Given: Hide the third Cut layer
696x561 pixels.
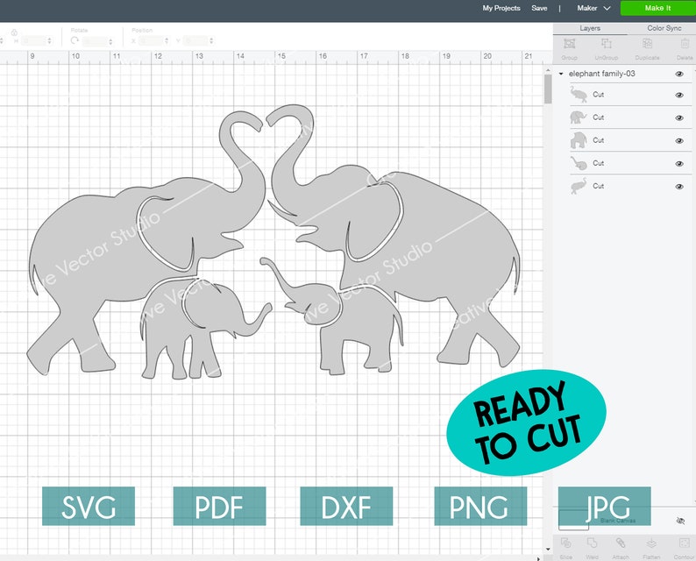Looking at the screenshot, I should pyautogui.click(x=679, y=141).
